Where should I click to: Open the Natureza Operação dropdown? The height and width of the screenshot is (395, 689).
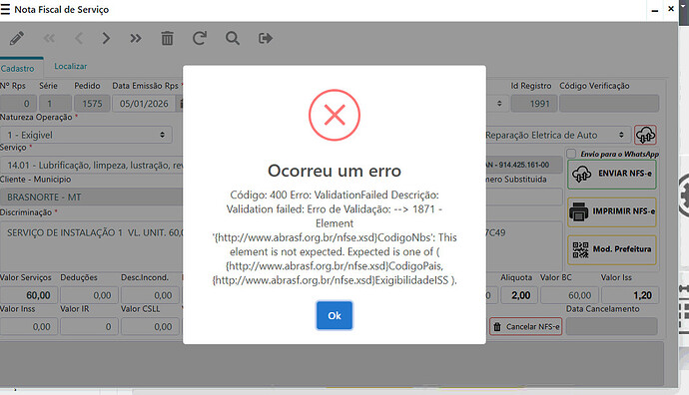click(x=86, y=135)
